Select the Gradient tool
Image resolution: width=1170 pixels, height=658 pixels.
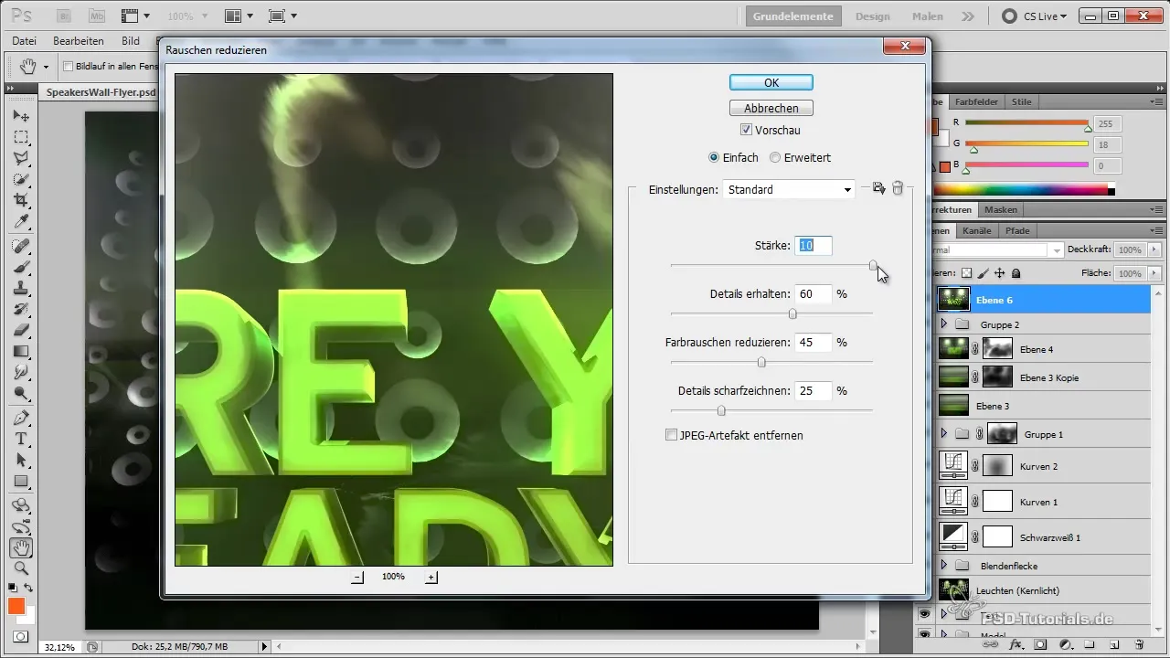(x=21, y=352)
